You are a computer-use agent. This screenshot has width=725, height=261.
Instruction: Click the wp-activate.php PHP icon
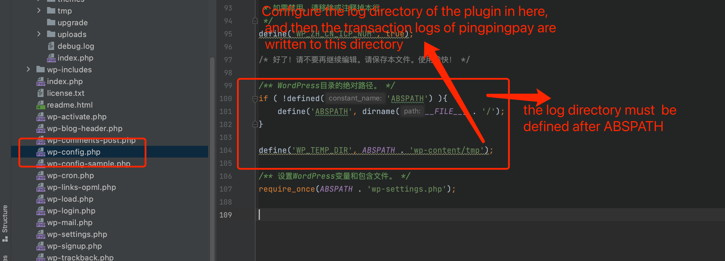point(41,117)
